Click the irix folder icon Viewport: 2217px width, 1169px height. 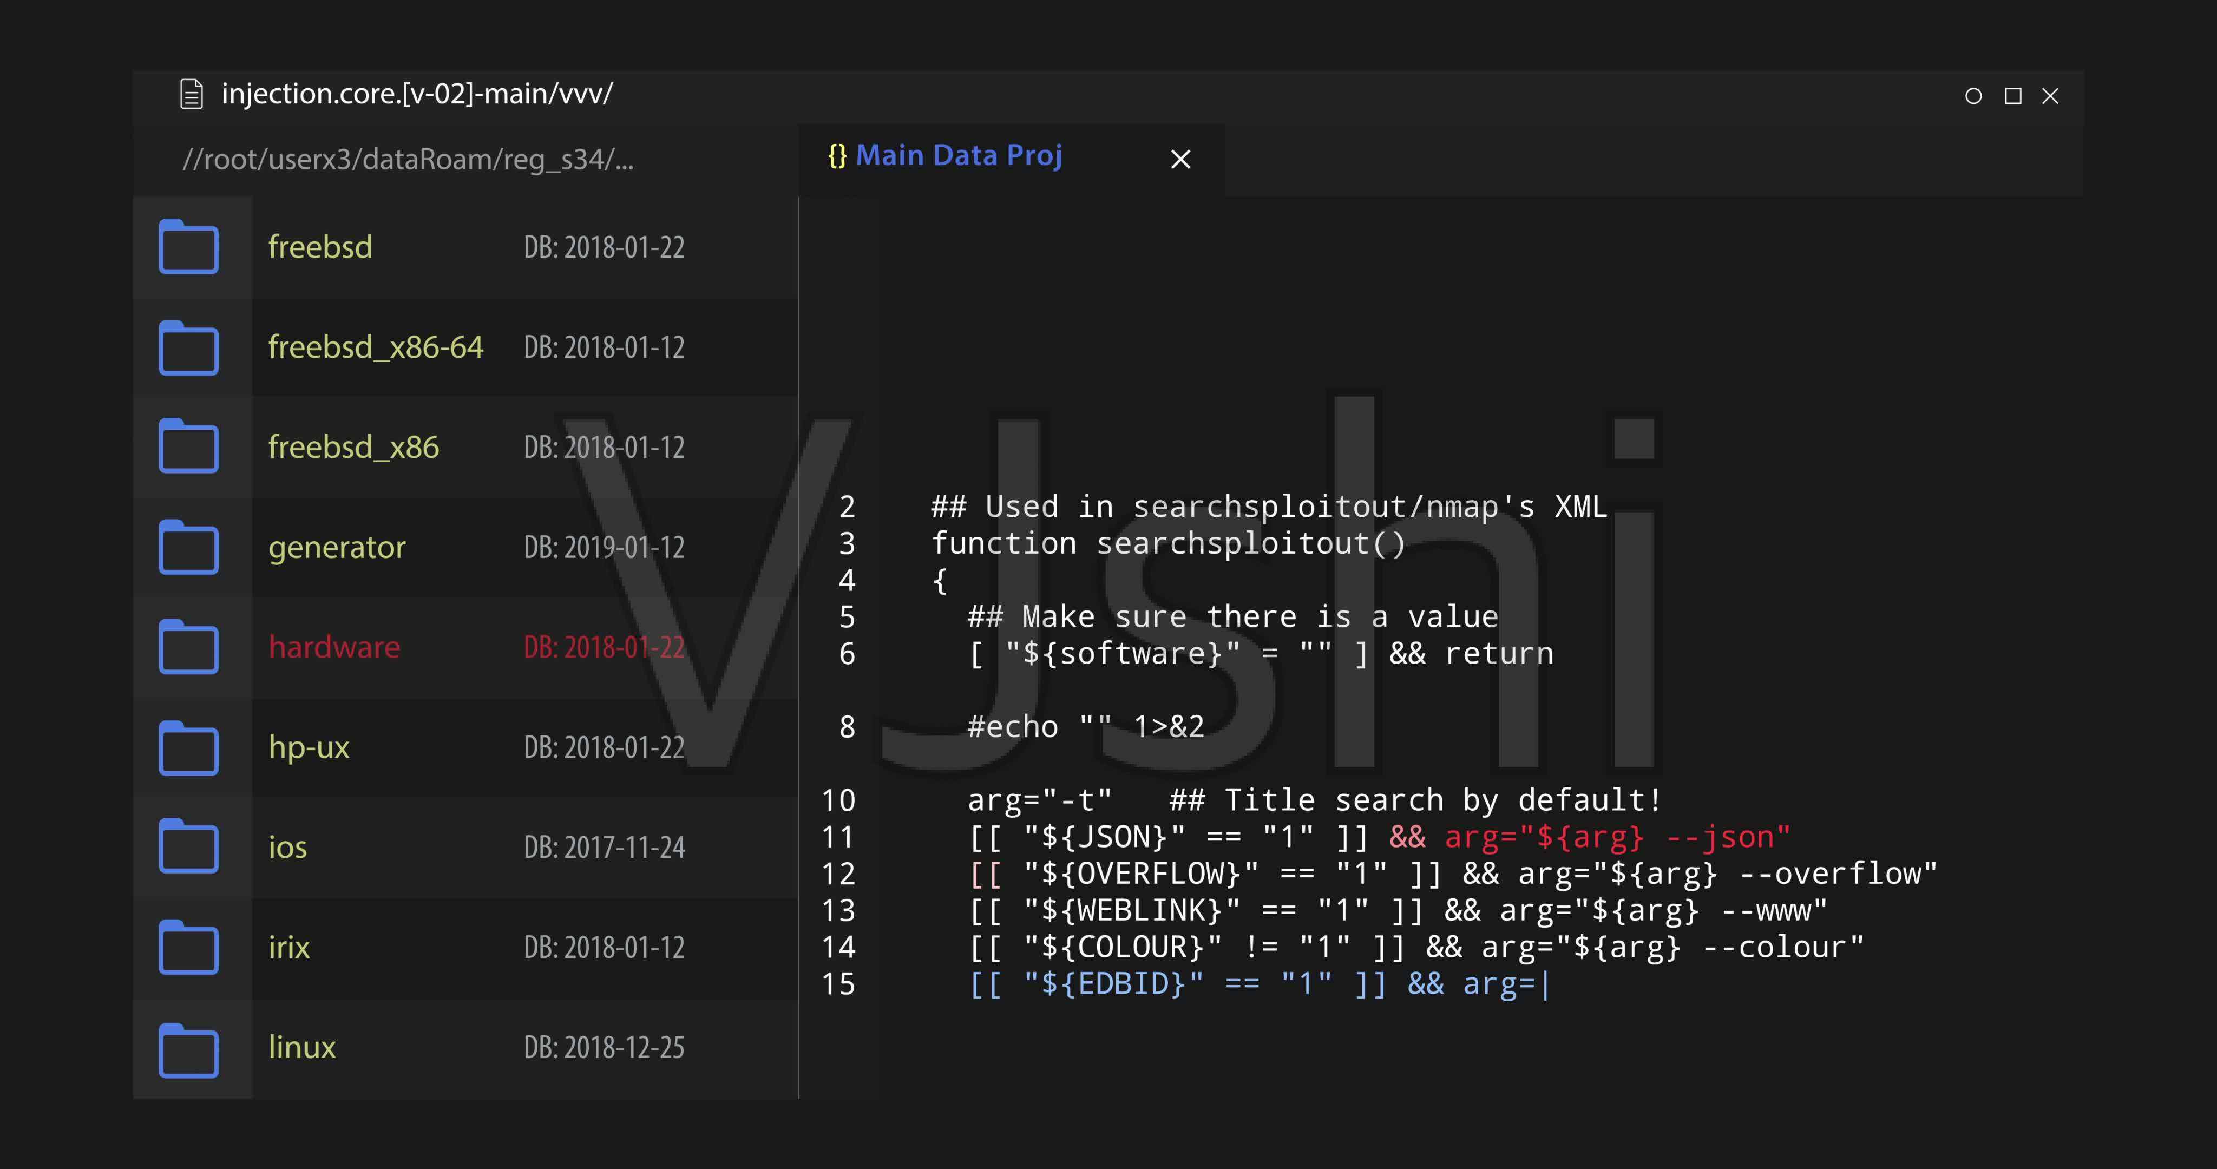tap(188, 948)
